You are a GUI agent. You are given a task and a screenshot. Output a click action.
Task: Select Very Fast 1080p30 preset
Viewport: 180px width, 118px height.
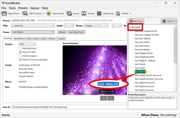[x=143, y=39]
